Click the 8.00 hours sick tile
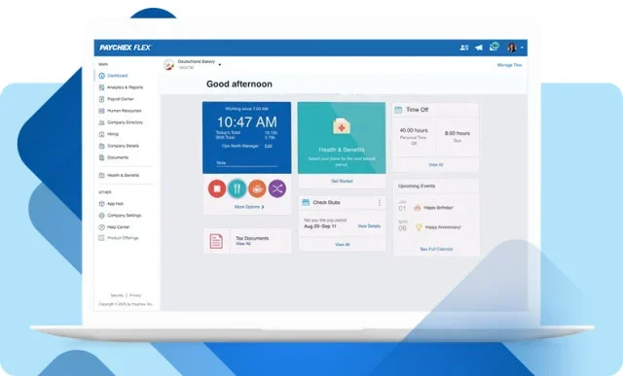The image size is (623, 376). 457,136
